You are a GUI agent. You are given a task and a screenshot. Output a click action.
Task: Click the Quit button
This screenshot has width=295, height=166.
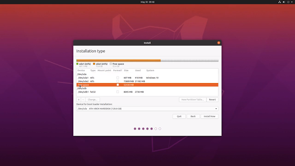[x=179, y=116]
